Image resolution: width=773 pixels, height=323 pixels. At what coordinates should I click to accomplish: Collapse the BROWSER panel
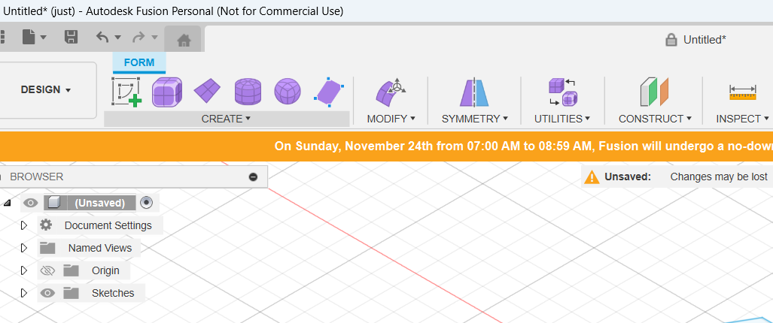(253, 177)
